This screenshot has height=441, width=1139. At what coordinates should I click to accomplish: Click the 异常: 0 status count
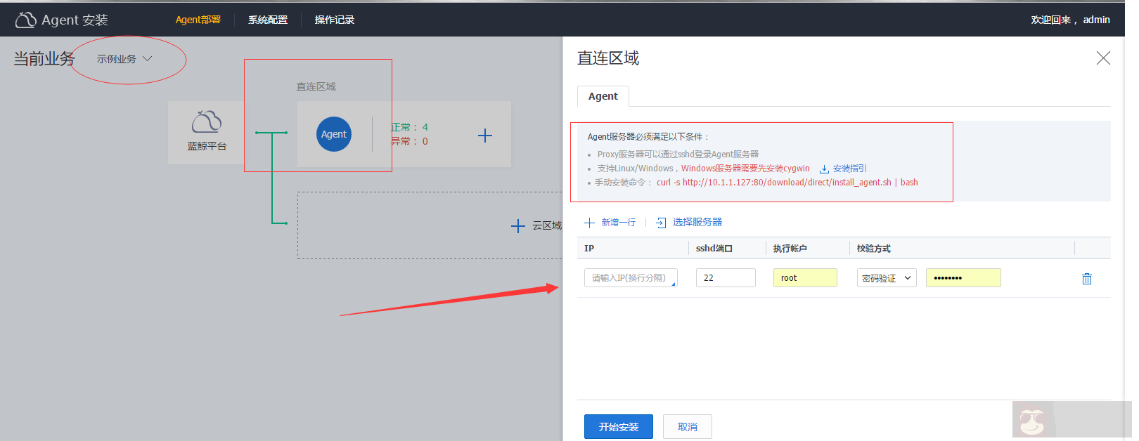pyautogui.click(x=409, y=141)
